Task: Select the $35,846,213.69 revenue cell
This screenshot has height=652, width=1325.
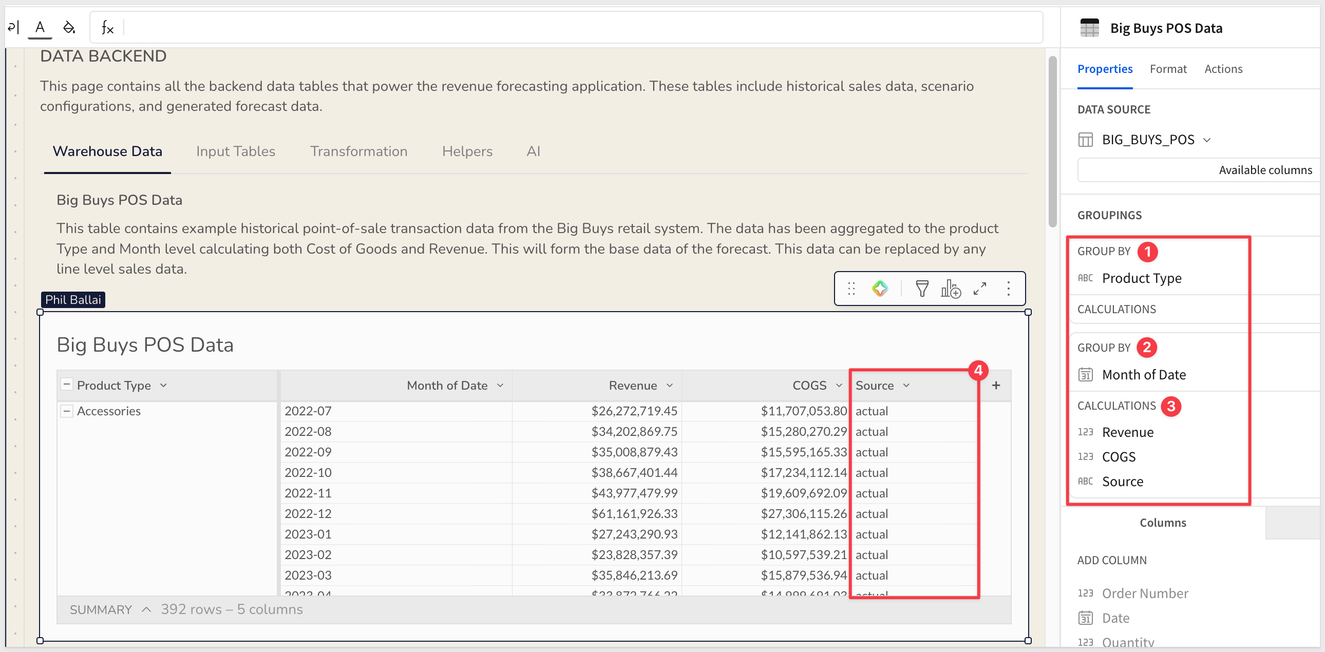Action: [x=597, y=576]
